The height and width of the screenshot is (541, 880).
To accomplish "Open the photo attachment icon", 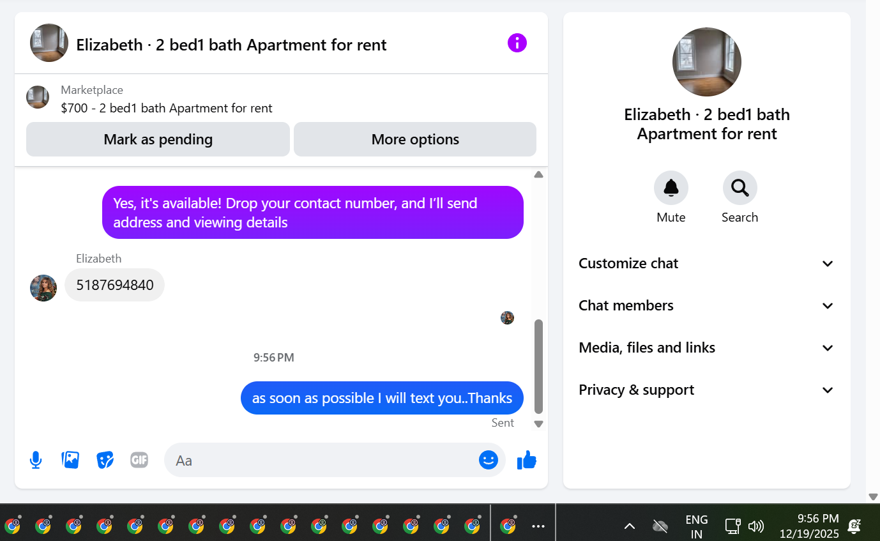I will click(70, 460).
